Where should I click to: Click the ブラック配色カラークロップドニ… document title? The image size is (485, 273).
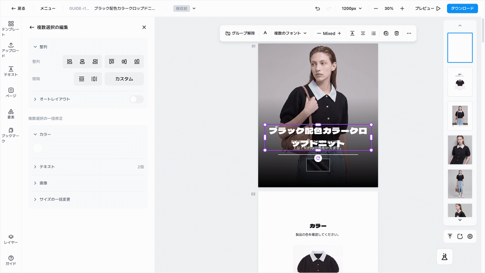pyautogui.click(x=124, y=8)
